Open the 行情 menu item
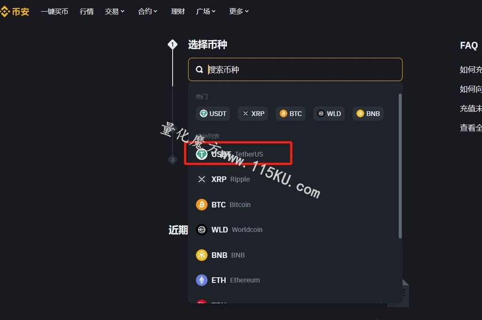The height and width of the screenshot is (320, 482). tap(87, 12)
